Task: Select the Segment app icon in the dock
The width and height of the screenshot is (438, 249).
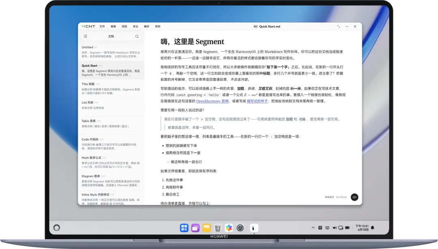Action: (x=254, y=228)
